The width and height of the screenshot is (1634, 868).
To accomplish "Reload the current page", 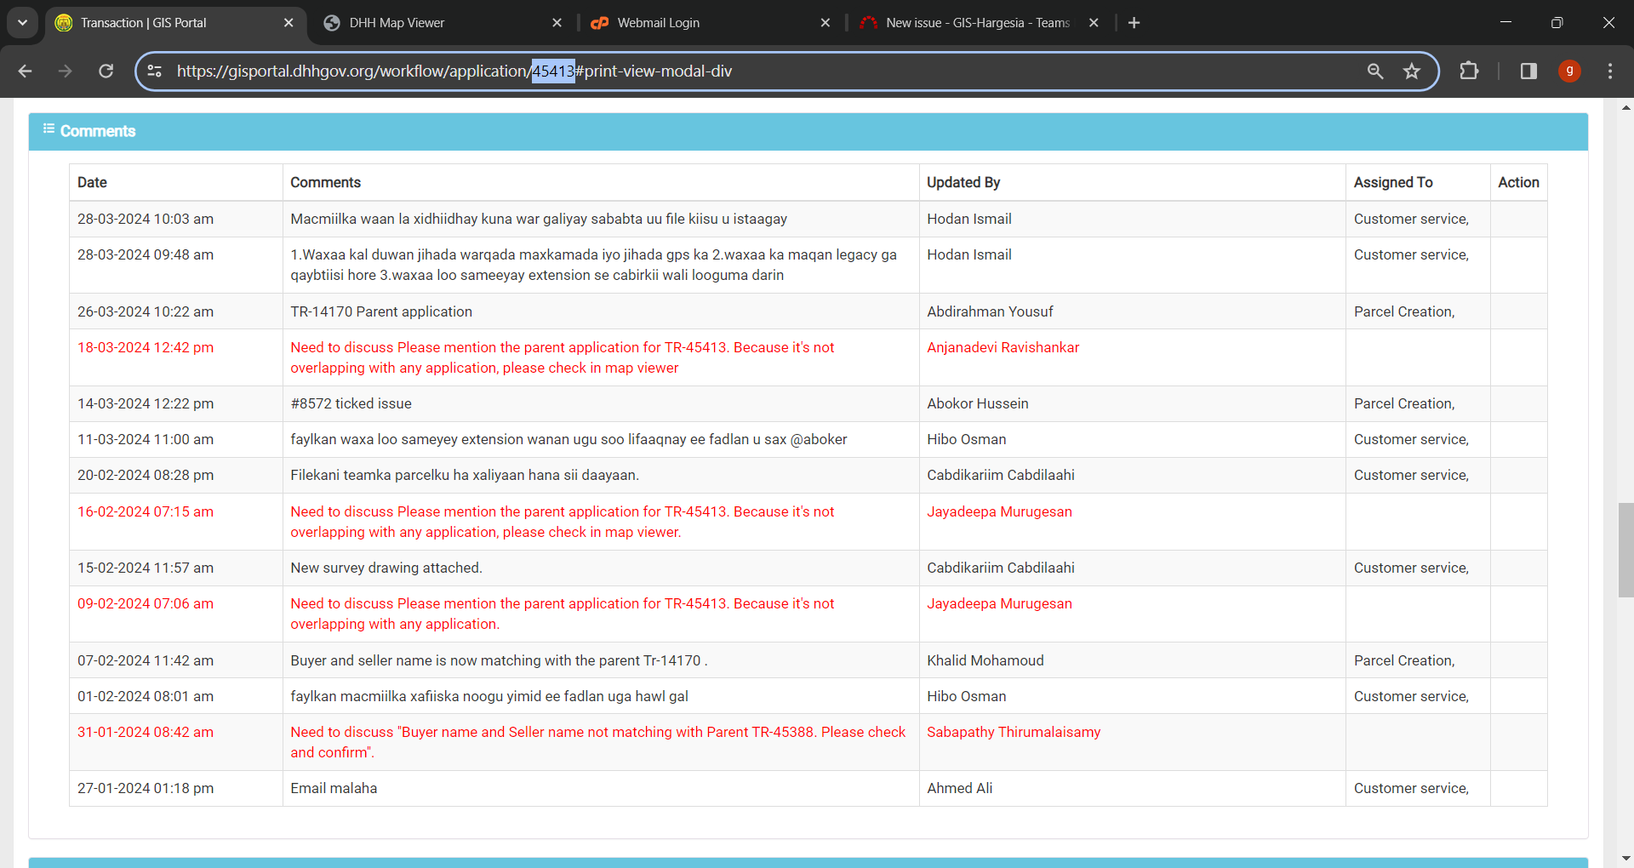I will pyautogui.click(x=106, y=71).
